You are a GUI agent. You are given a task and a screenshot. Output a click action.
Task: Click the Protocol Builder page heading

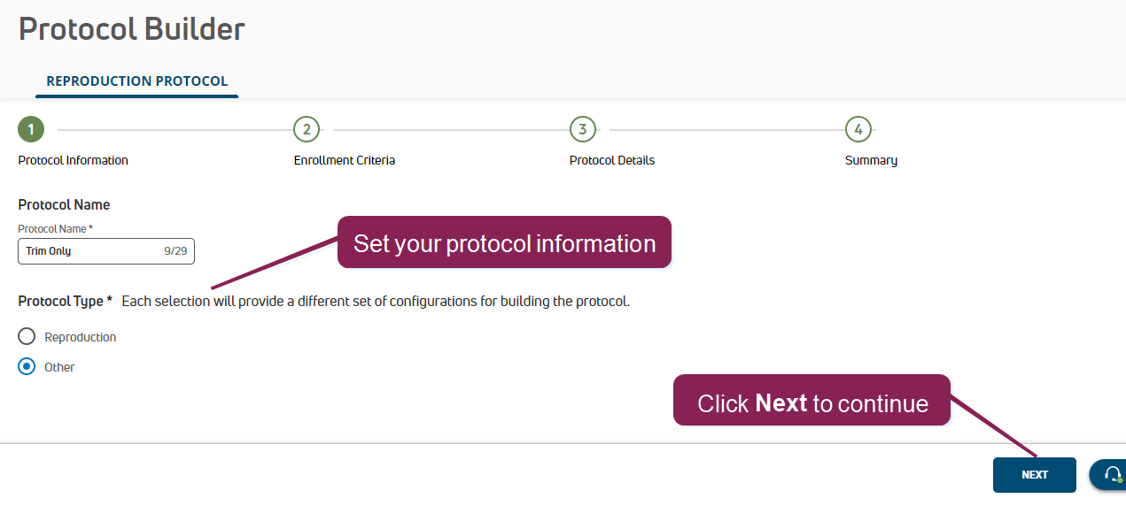point(131,29)
